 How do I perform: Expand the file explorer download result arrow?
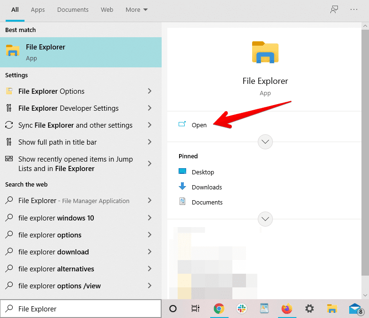click(x=149, y=252)
